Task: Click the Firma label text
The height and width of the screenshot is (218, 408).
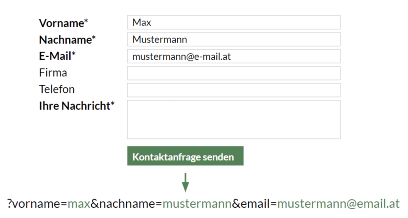Action: [x=53, y=73]
